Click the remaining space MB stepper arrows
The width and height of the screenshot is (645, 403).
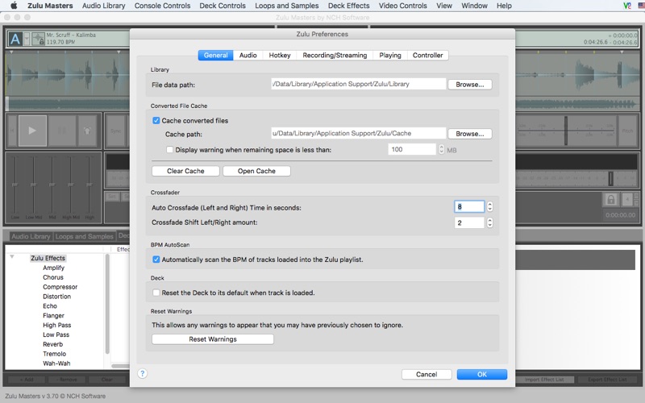441,149
